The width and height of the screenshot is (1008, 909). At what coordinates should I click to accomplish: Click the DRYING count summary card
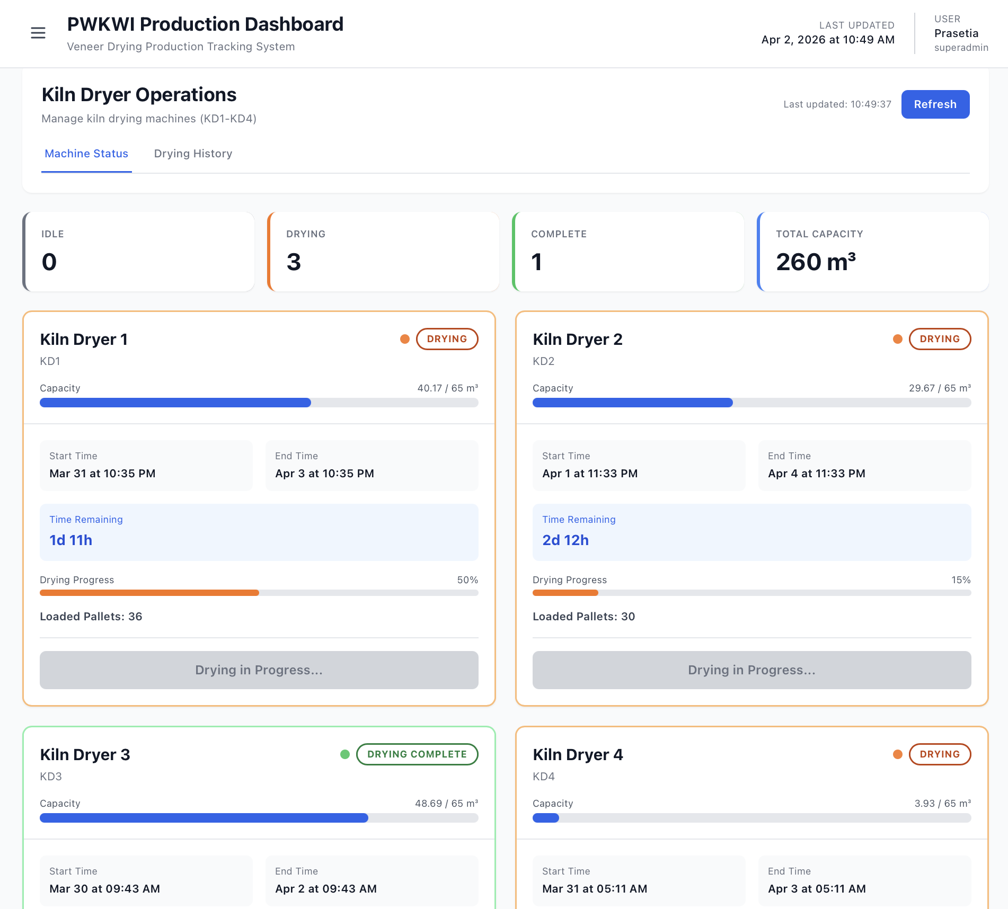pos(384,252)
